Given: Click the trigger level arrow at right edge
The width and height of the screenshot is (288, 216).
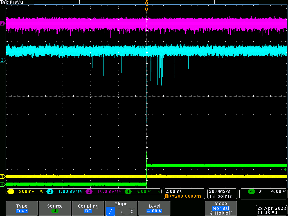Looking at the screenshot, I should (285, 170).
